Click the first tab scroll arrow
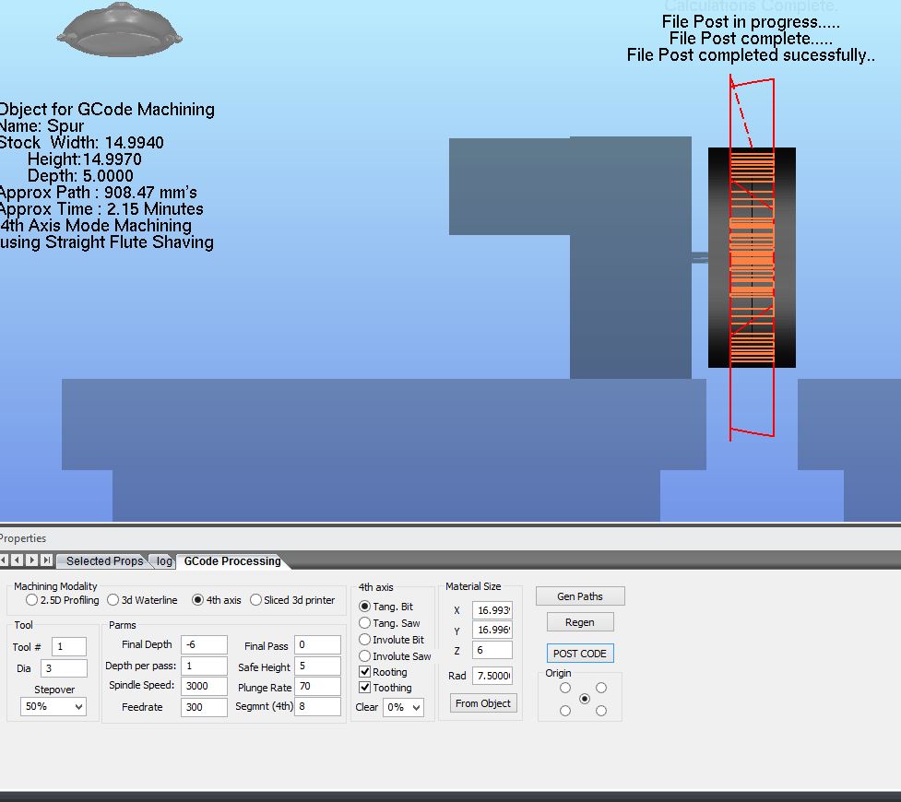This screenshot has height=802, width=901. [5, 560]
